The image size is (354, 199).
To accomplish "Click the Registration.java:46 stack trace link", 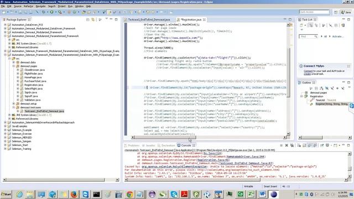I will 214,160.
